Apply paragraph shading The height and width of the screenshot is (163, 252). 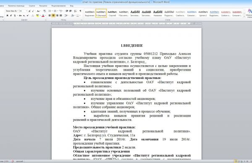72,15
